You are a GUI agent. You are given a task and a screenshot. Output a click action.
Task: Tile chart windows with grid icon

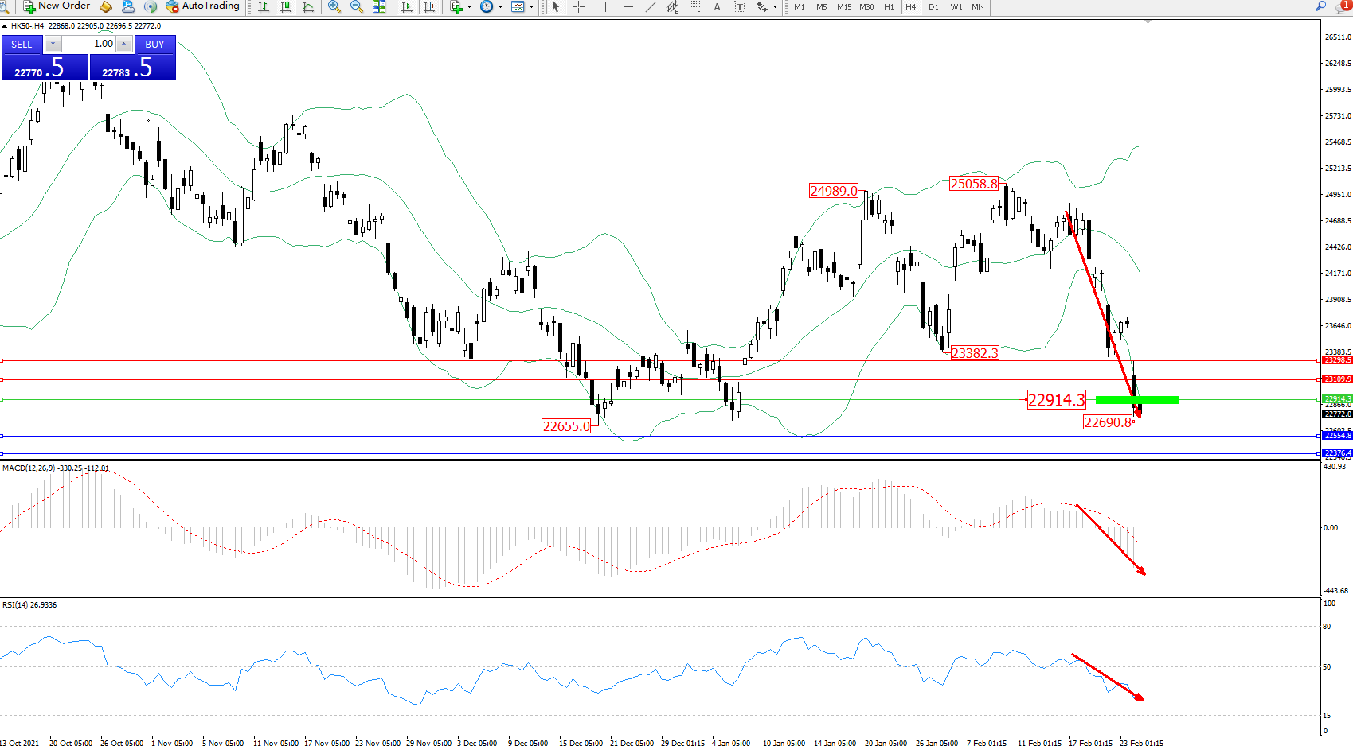379,6
